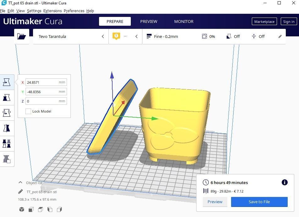Click the Preview button
Image resolution: width=299 pixels, height=217 pixels.
pyautogui.click(x=215, y=202)
